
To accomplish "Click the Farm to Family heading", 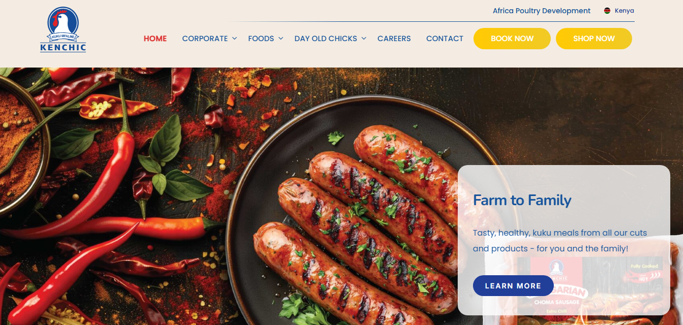I will (522, 200).
